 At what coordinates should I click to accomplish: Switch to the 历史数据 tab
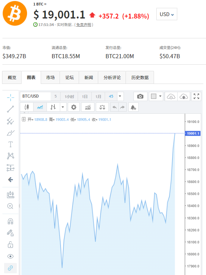pos(140,77)
